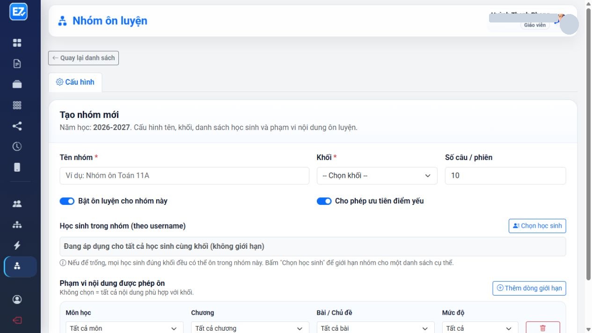Image resolution: width=592 pixels, height=333 pixels.
Task: Open the two-people users icon in sidebar
Action: [x=17, y=204]
